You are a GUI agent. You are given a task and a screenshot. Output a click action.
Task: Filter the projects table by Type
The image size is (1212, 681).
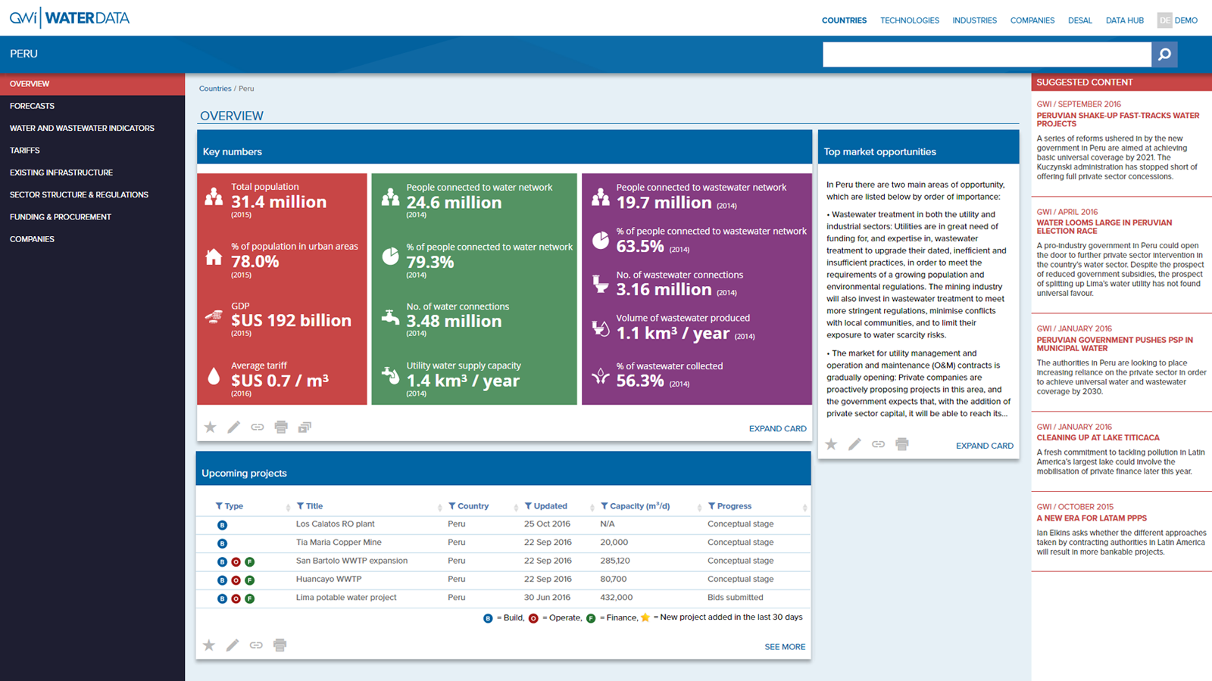tap(219, 506)
